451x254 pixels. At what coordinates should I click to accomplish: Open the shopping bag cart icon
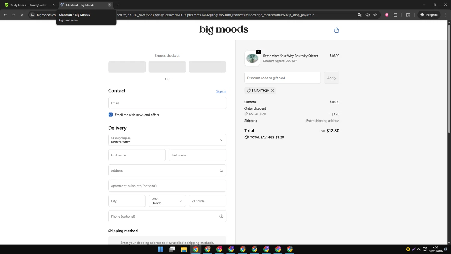click(336, 30)
